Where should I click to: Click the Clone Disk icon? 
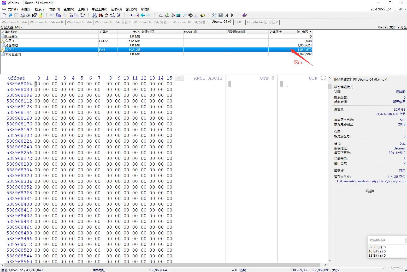click(x=167, y=15)
